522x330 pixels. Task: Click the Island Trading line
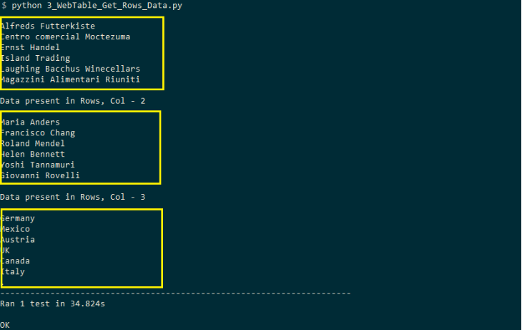pos(35,58)
